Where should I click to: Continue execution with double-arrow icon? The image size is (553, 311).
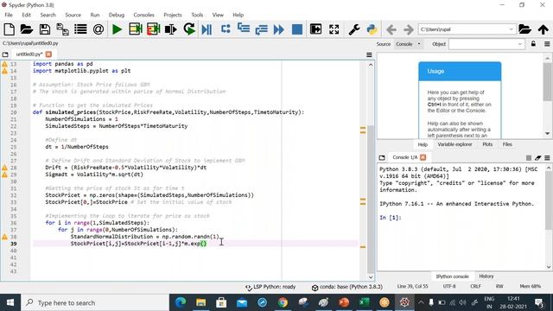(x=279, y=29)
